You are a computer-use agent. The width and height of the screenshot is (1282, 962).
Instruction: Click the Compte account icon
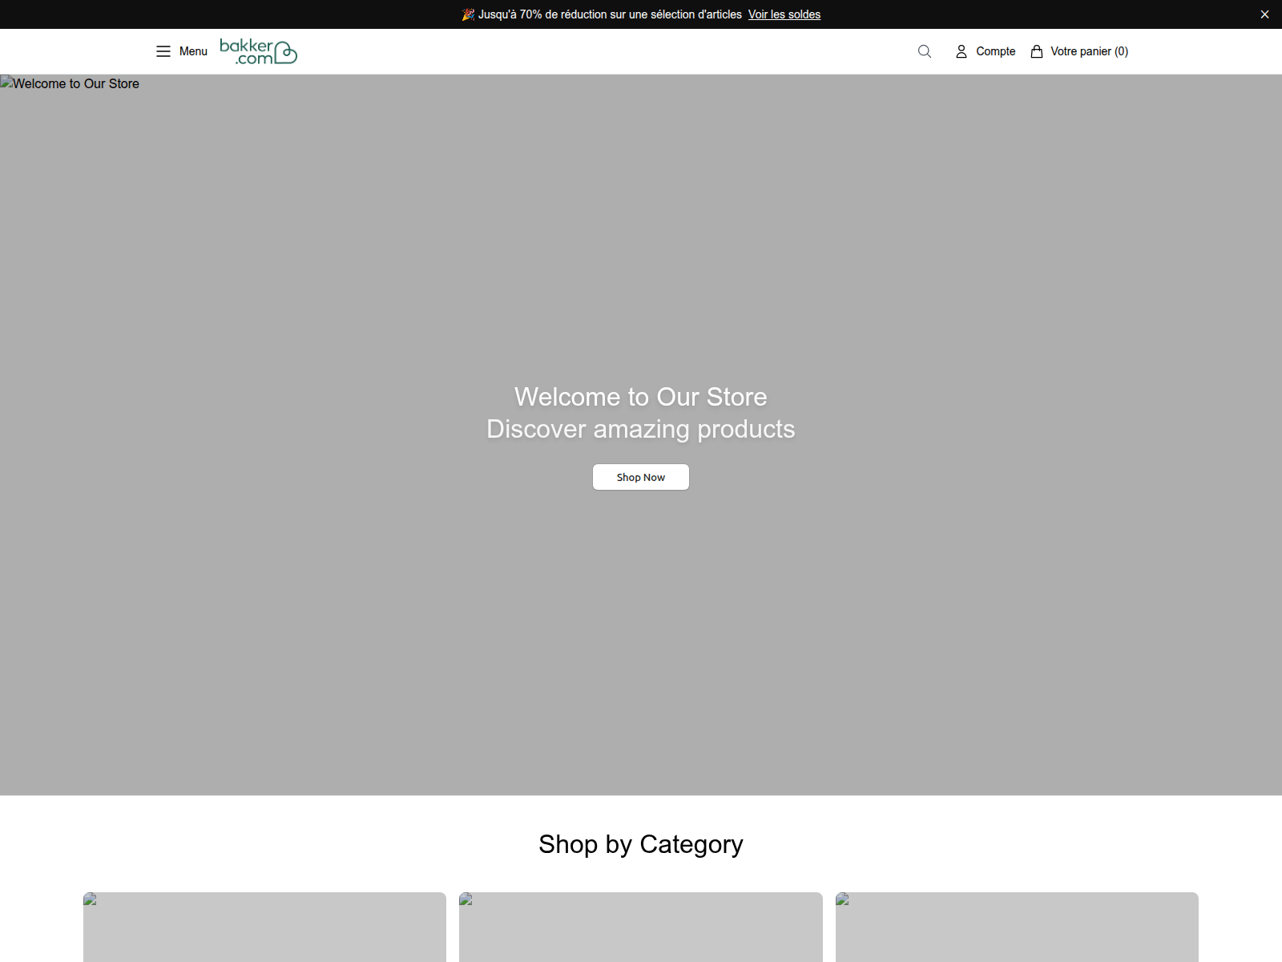(961, 51)
